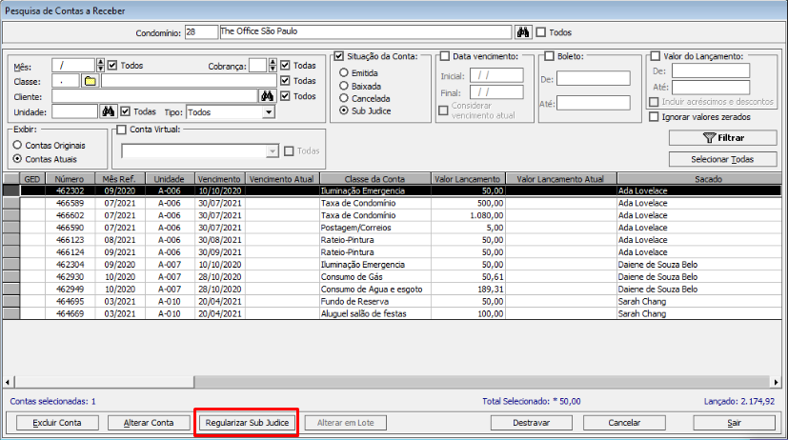
Task: Click the Sair button
Action: [735, 423]
